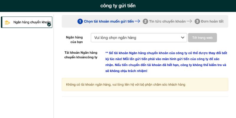The height and width of the screenshot is (118, 236).
Task: Click the blue step number 1 circle
Action: [x=80, y=21]
